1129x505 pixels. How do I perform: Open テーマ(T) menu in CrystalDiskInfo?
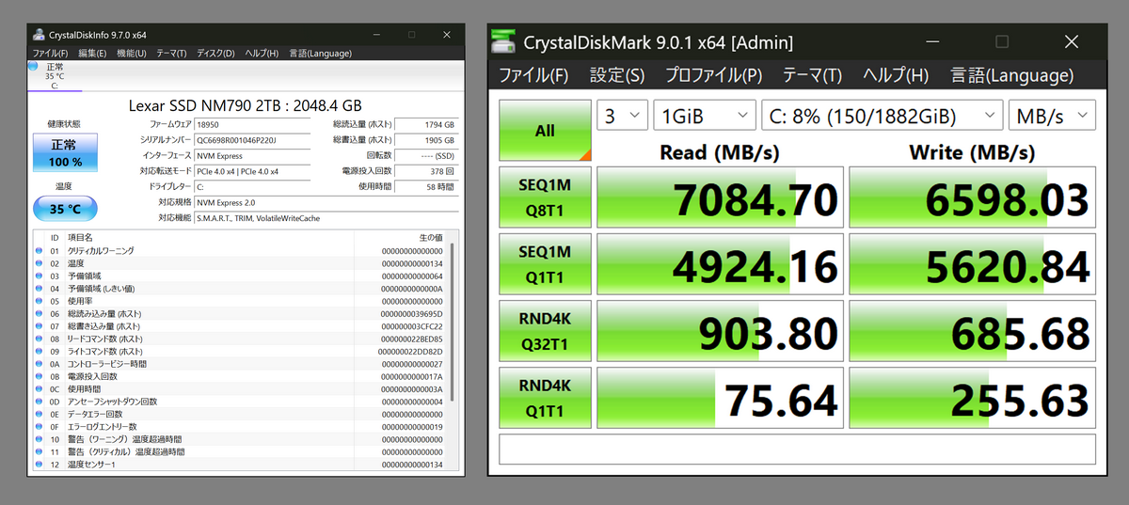click(x=171, y=53)
